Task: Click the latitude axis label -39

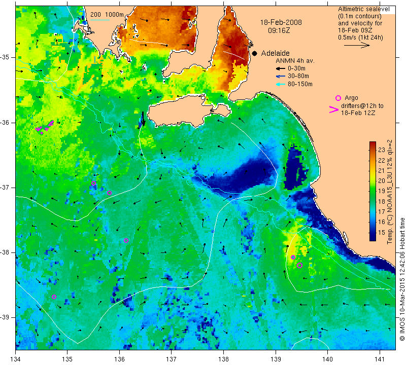Action: [x=5, y=317]
